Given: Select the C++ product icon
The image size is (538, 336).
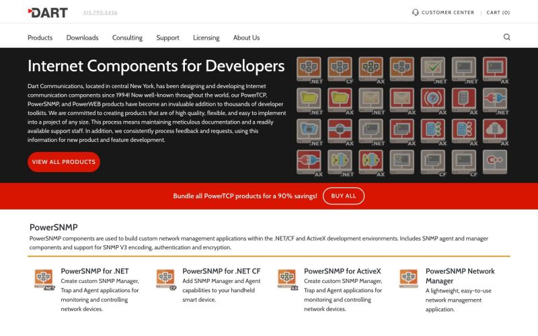Looking at the screenshot, I should point(495,162).
